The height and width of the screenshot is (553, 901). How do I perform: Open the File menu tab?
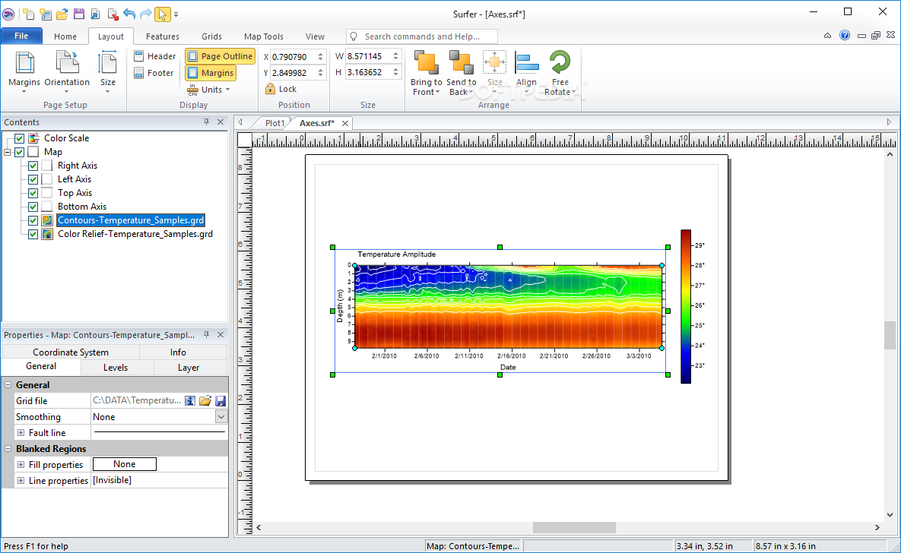21,36
